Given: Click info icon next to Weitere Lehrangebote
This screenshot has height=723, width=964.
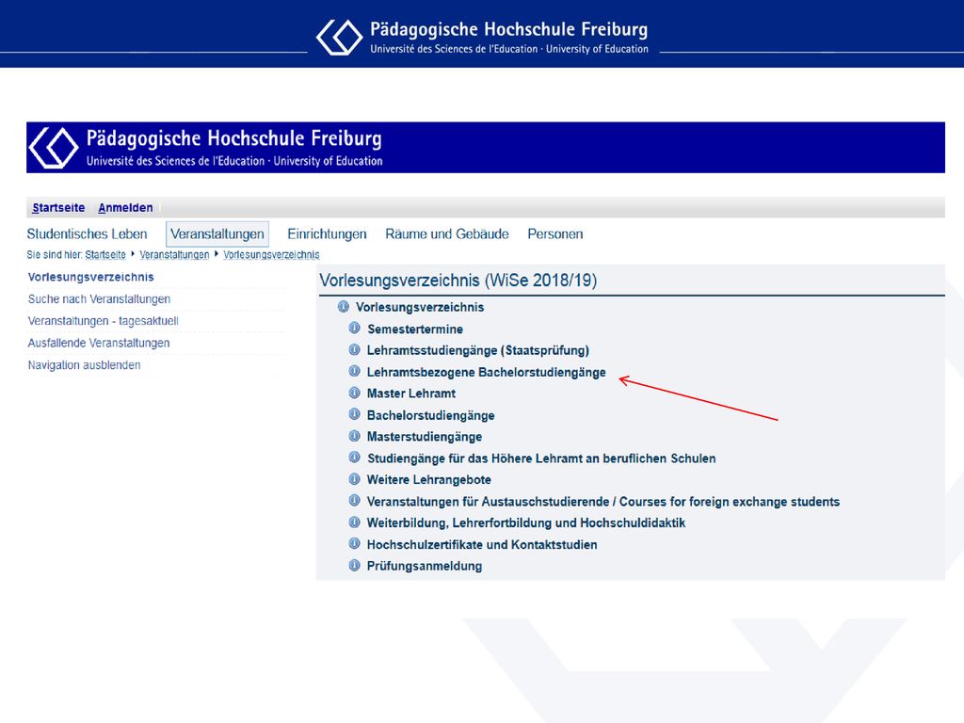Looking at the screenshot, I should click(355, 478).
